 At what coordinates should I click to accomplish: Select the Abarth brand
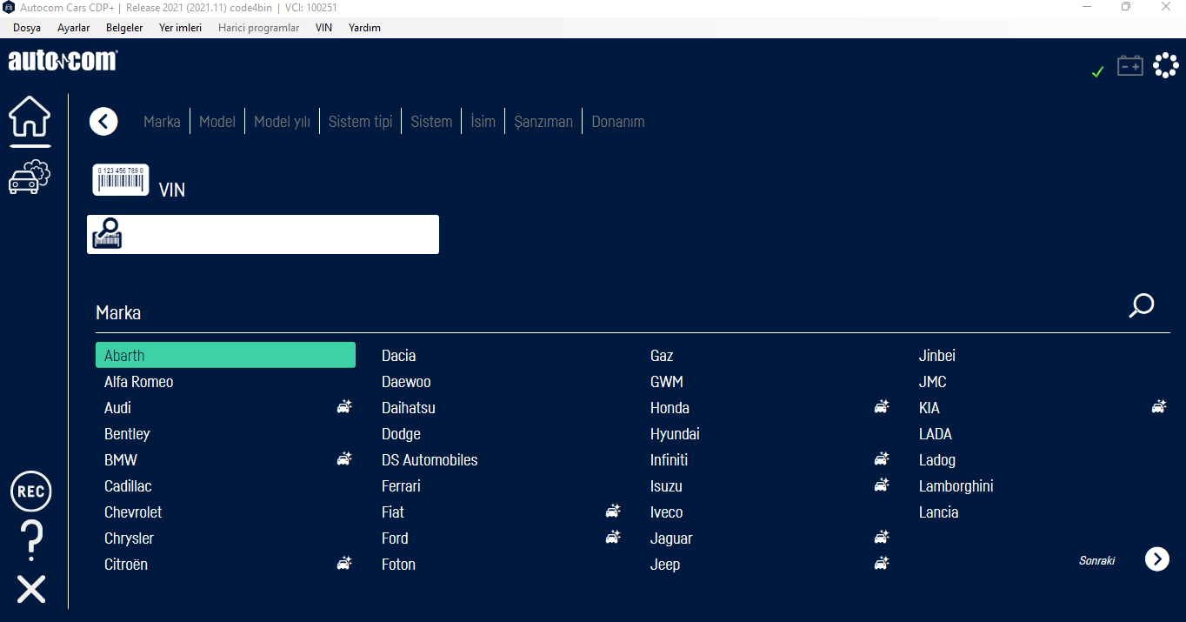click(225, 355)
